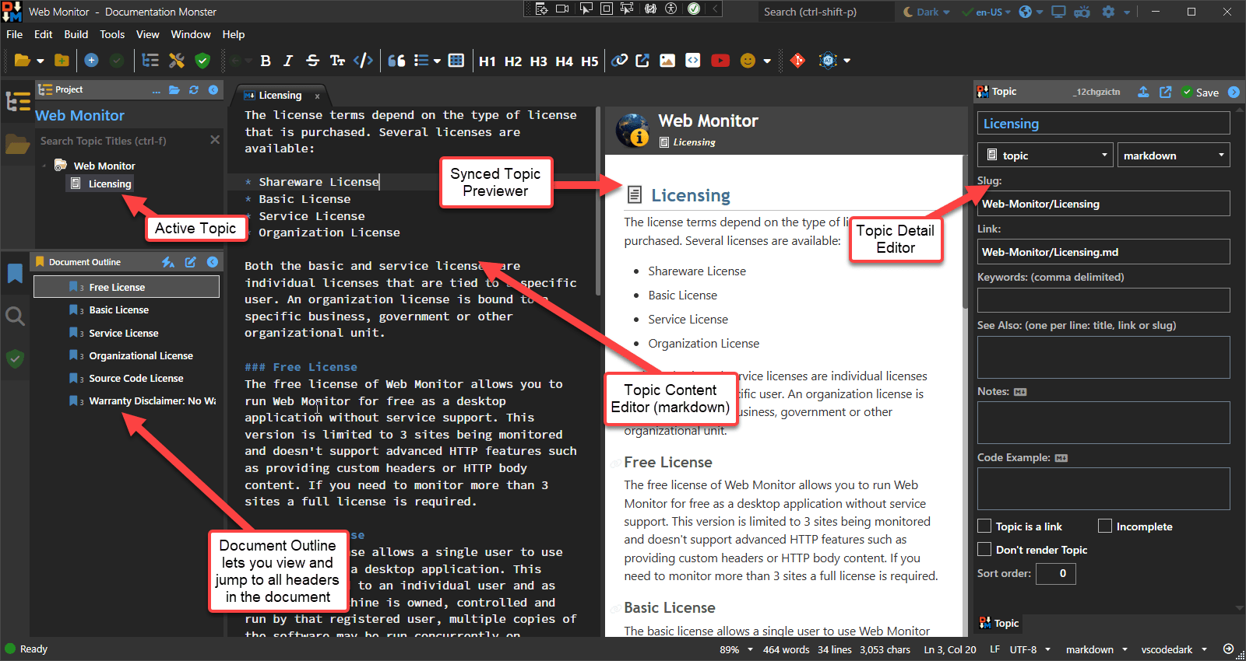Collapse the Document Outline panel
The image size is (1246, 661).
212,262
